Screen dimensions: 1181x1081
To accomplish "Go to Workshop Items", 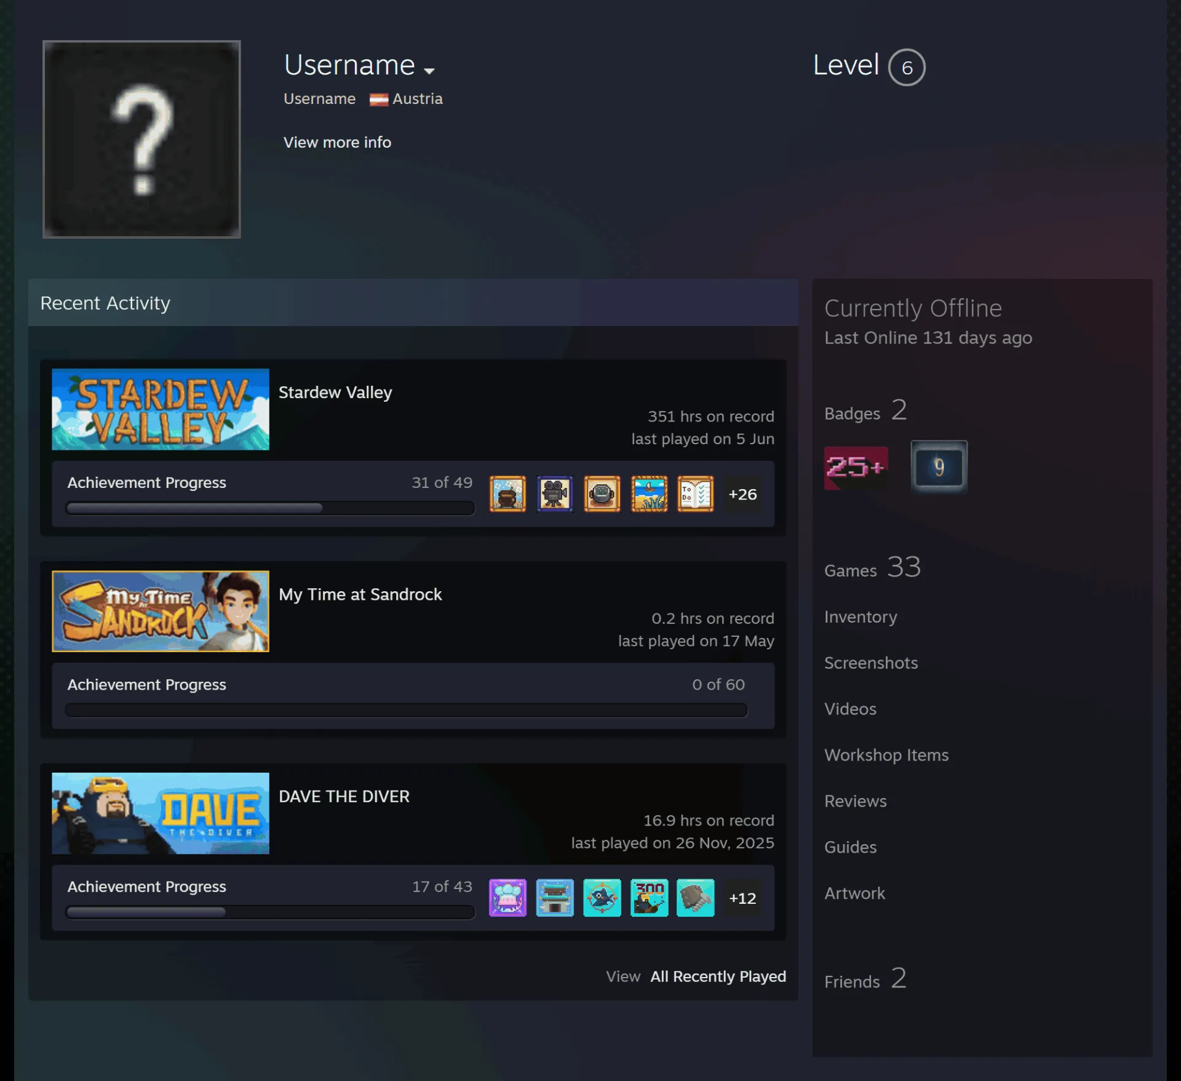I will point(886,755).
